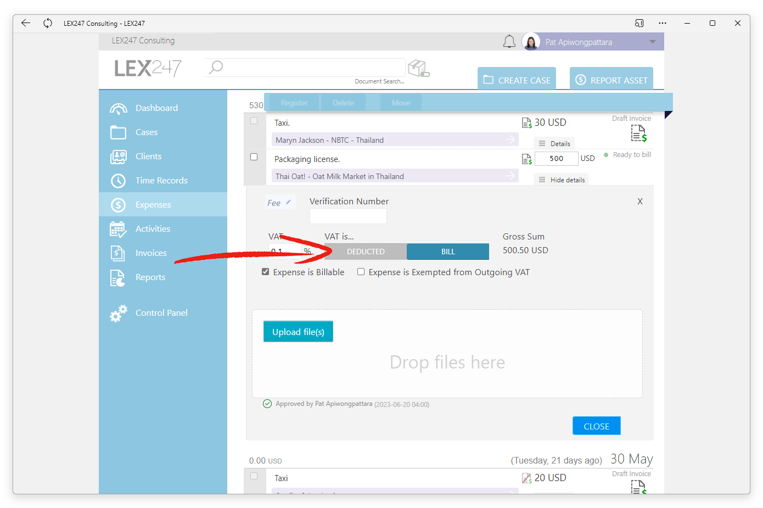Click the Draft Invoice icon for Taxi.
The image size is (763, 508).
(638, 133)
